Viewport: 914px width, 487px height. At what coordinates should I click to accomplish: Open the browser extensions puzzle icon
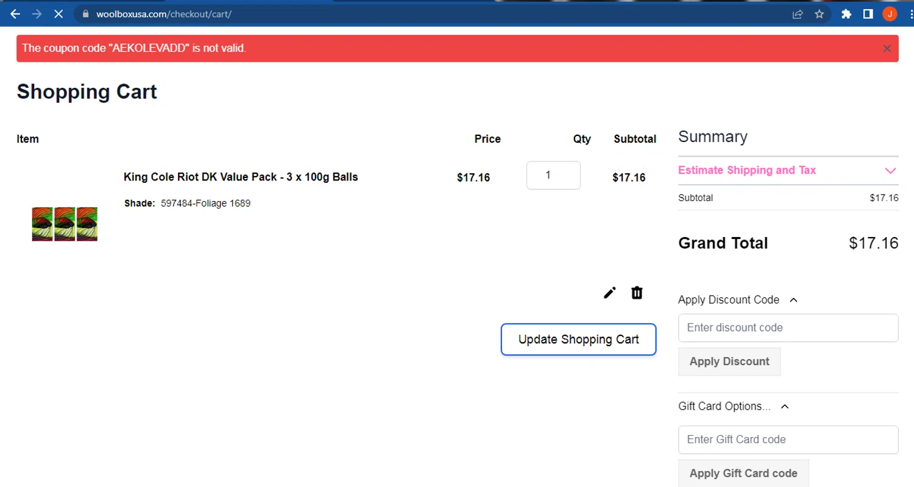tap(846, 13)
